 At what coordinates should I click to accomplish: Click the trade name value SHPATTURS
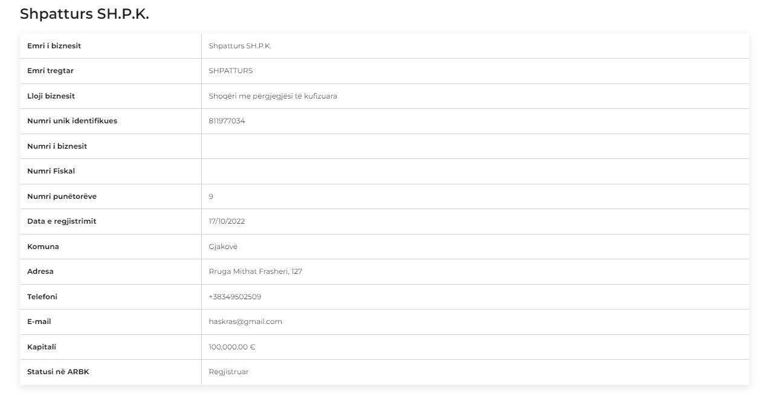point(231,71)
